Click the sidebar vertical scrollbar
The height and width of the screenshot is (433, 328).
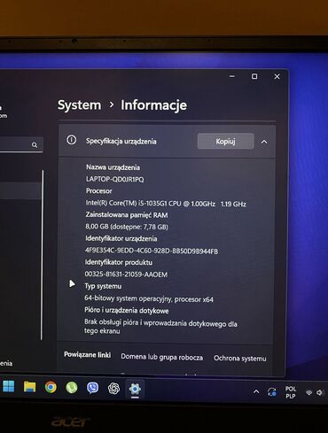coord(43,255)
